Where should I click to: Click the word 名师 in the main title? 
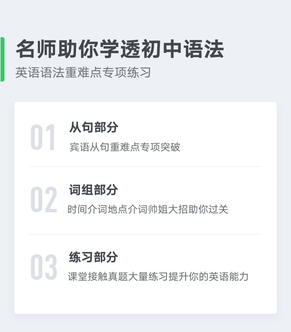point(36,49)
